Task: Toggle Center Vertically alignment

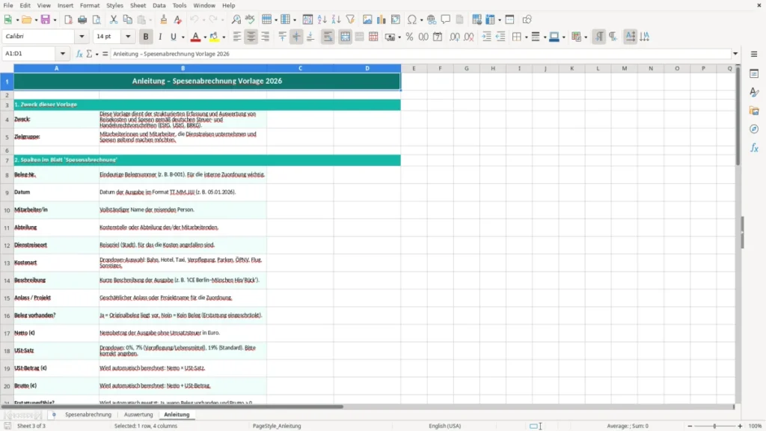Action: [x=296, y=37]
